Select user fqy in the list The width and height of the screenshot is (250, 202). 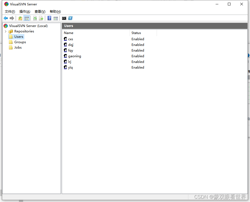tap(71, 51)
